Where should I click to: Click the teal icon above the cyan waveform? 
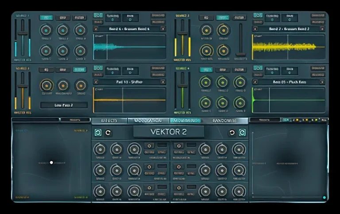pos(98,15)
